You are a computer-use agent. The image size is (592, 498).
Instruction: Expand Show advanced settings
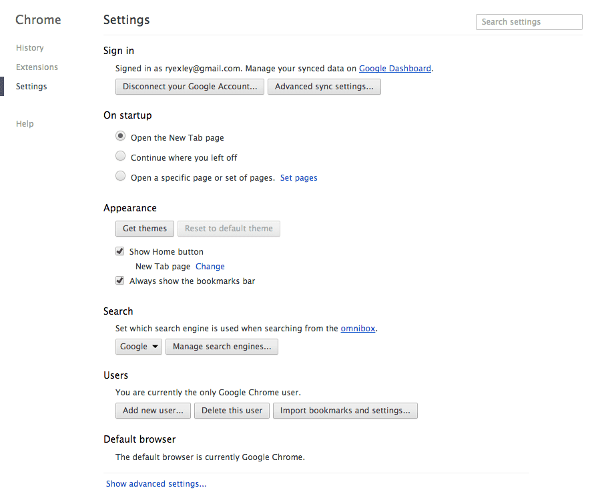156,484
